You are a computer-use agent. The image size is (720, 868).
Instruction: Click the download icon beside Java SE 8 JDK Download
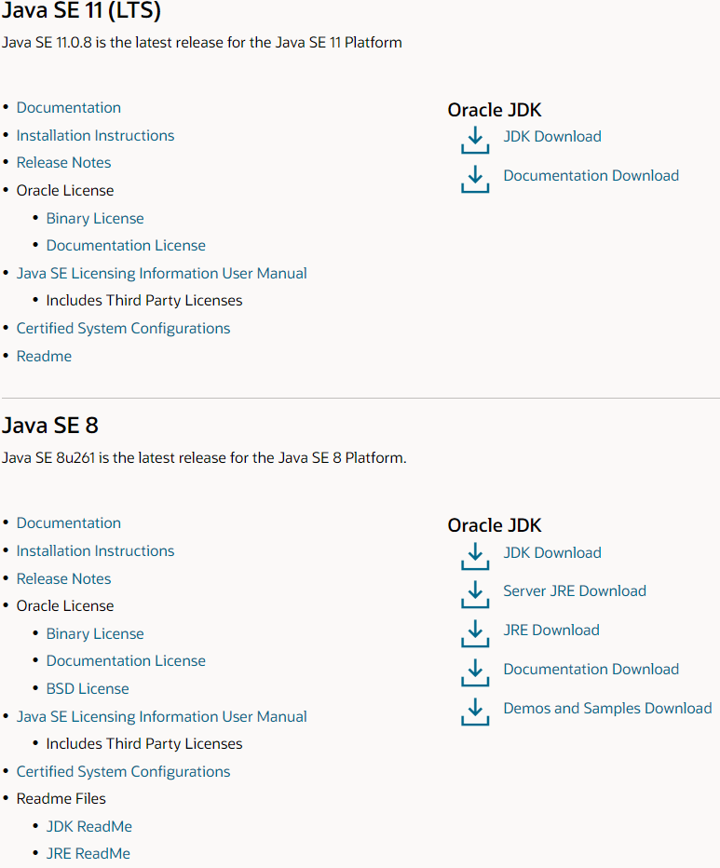pos(475,556)
